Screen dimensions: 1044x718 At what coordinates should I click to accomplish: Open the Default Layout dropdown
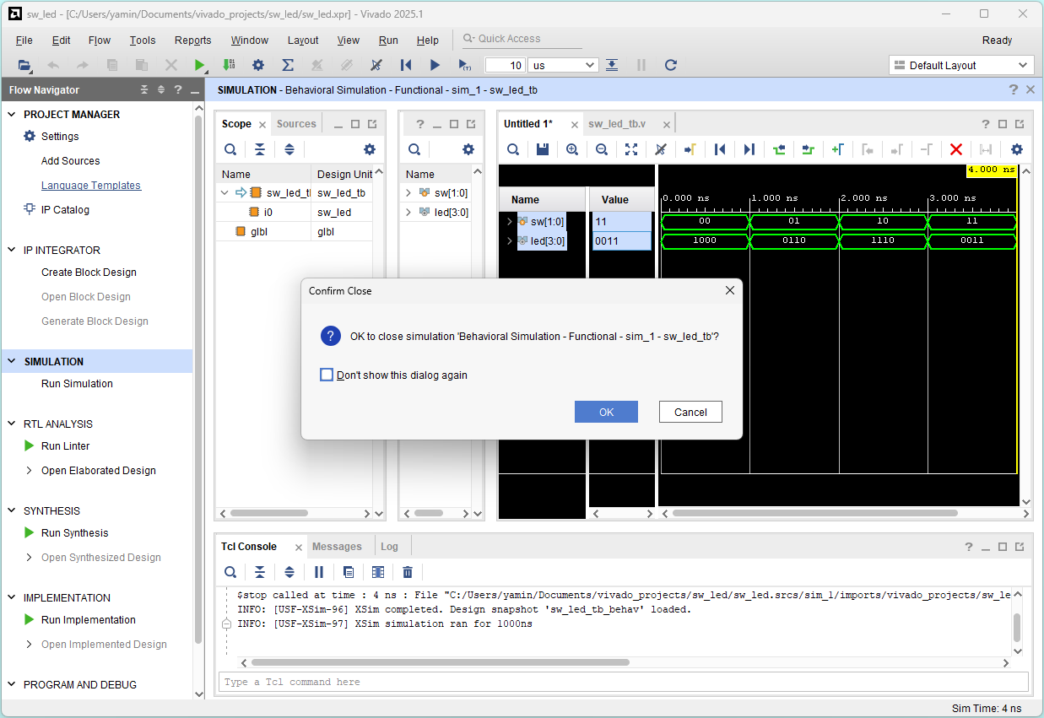pos(961,65)
